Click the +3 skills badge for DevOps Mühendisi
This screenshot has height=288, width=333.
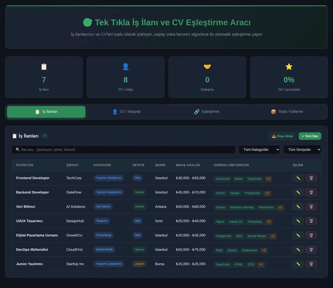point(264,251)
